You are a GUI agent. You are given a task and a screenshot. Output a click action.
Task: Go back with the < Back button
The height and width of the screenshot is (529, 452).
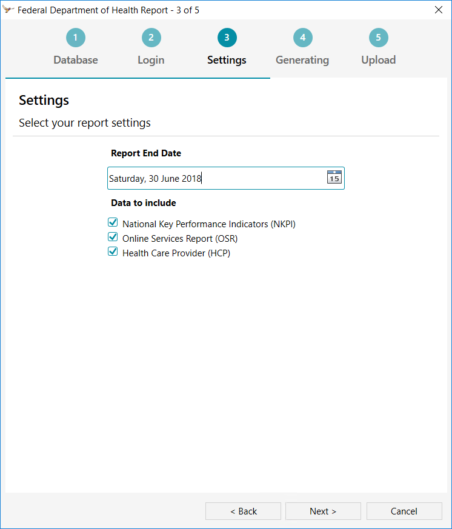coord(243,511)
